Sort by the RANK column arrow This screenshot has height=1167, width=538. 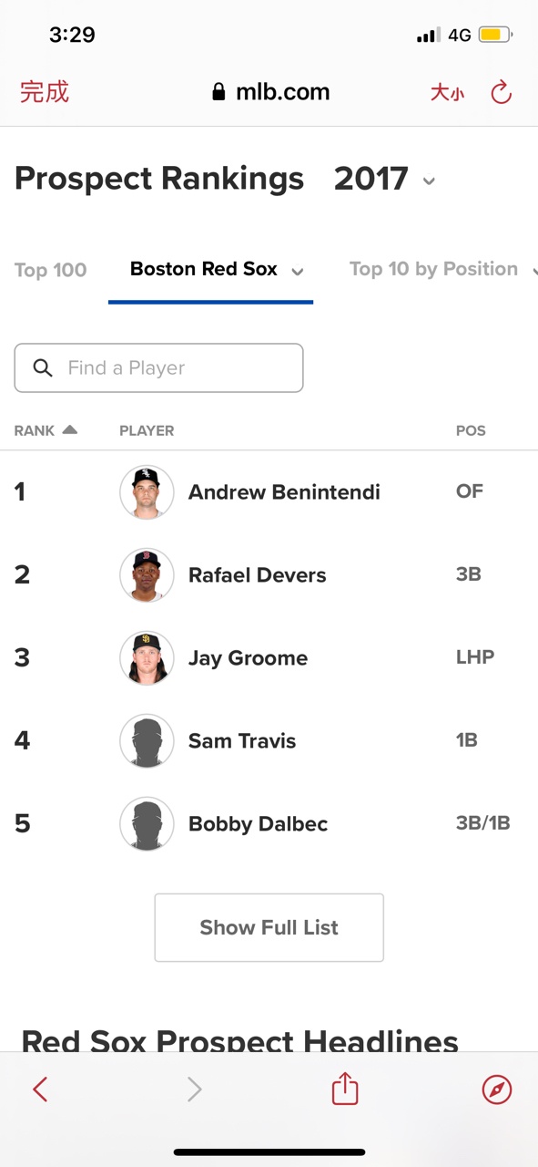(70, 429)
